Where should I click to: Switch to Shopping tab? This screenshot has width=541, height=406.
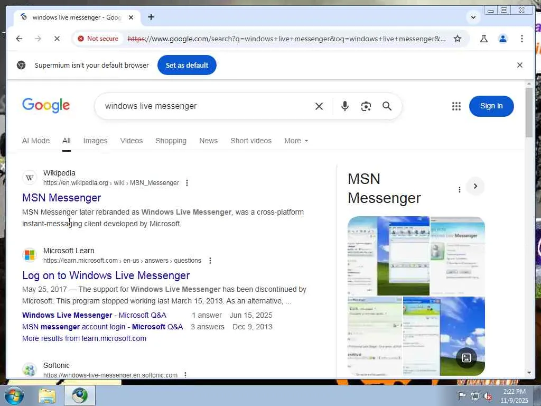(171, 141)
